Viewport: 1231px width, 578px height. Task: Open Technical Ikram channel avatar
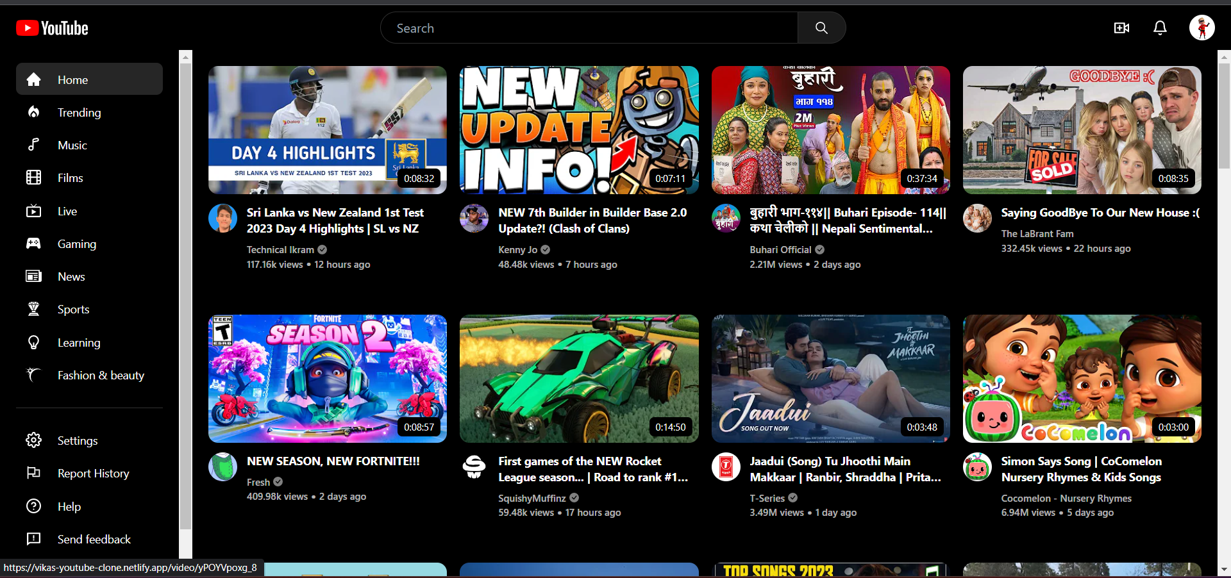coord(222,219)
